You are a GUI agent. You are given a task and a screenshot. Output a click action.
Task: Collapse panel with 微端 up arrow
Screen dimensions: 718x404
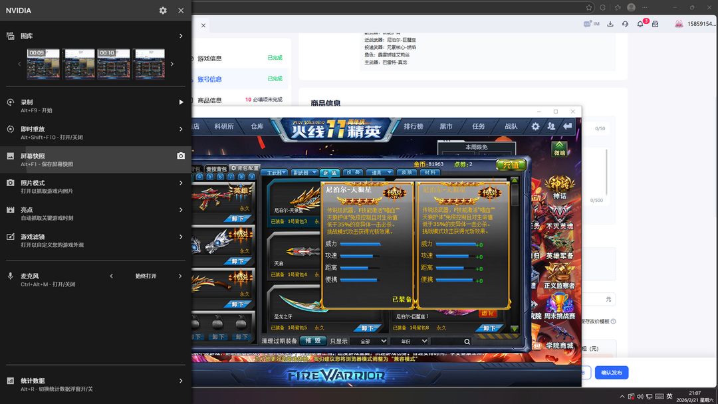click(x=560, y=149)
